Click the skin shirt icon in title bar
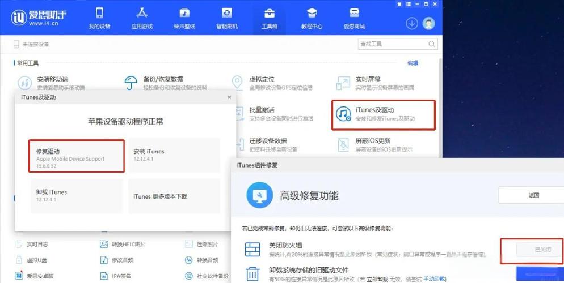Viewport: 564px width, 283px height. click(399, 4)
